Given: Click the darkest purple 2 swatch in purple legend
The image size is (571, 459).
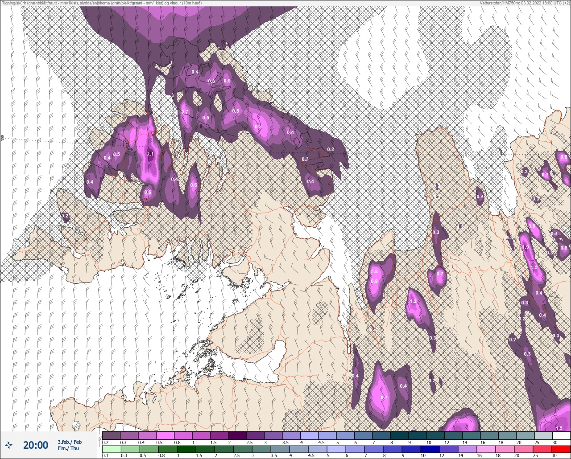Looking at the screenshot, I should point(237,435).
